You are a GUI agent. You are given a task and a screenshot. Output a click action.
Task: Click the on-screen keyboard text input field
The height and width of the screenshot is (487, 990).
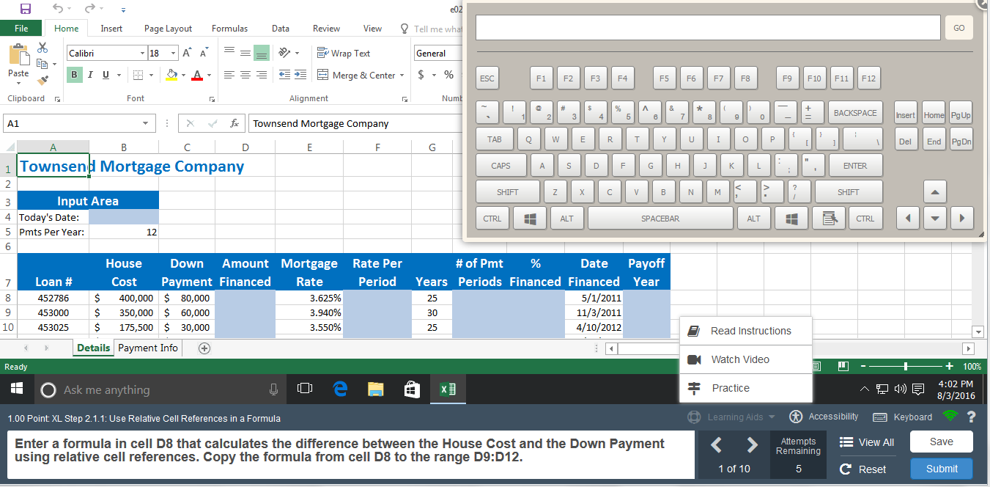point(708,28)
